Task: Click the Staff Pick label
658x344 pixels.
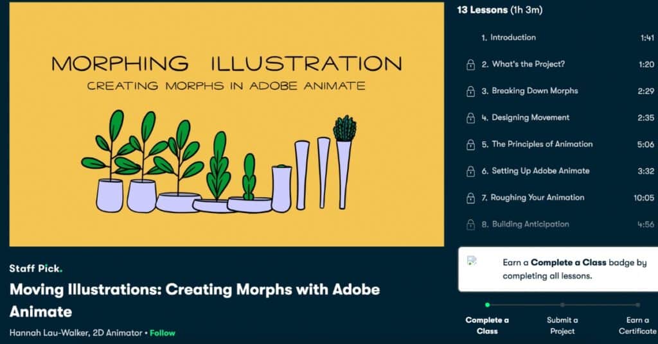Action: pyautogui.click(x=36, y=268)
